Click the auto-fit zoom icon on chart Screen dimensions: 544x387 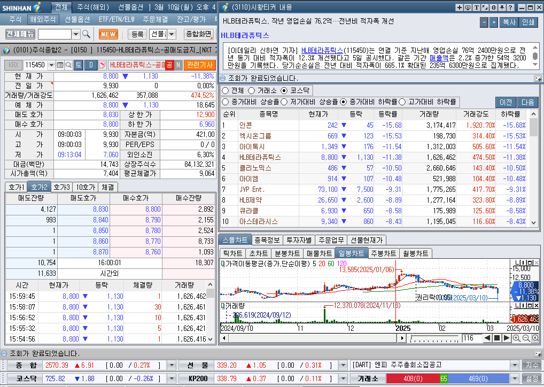pos(535,338)
